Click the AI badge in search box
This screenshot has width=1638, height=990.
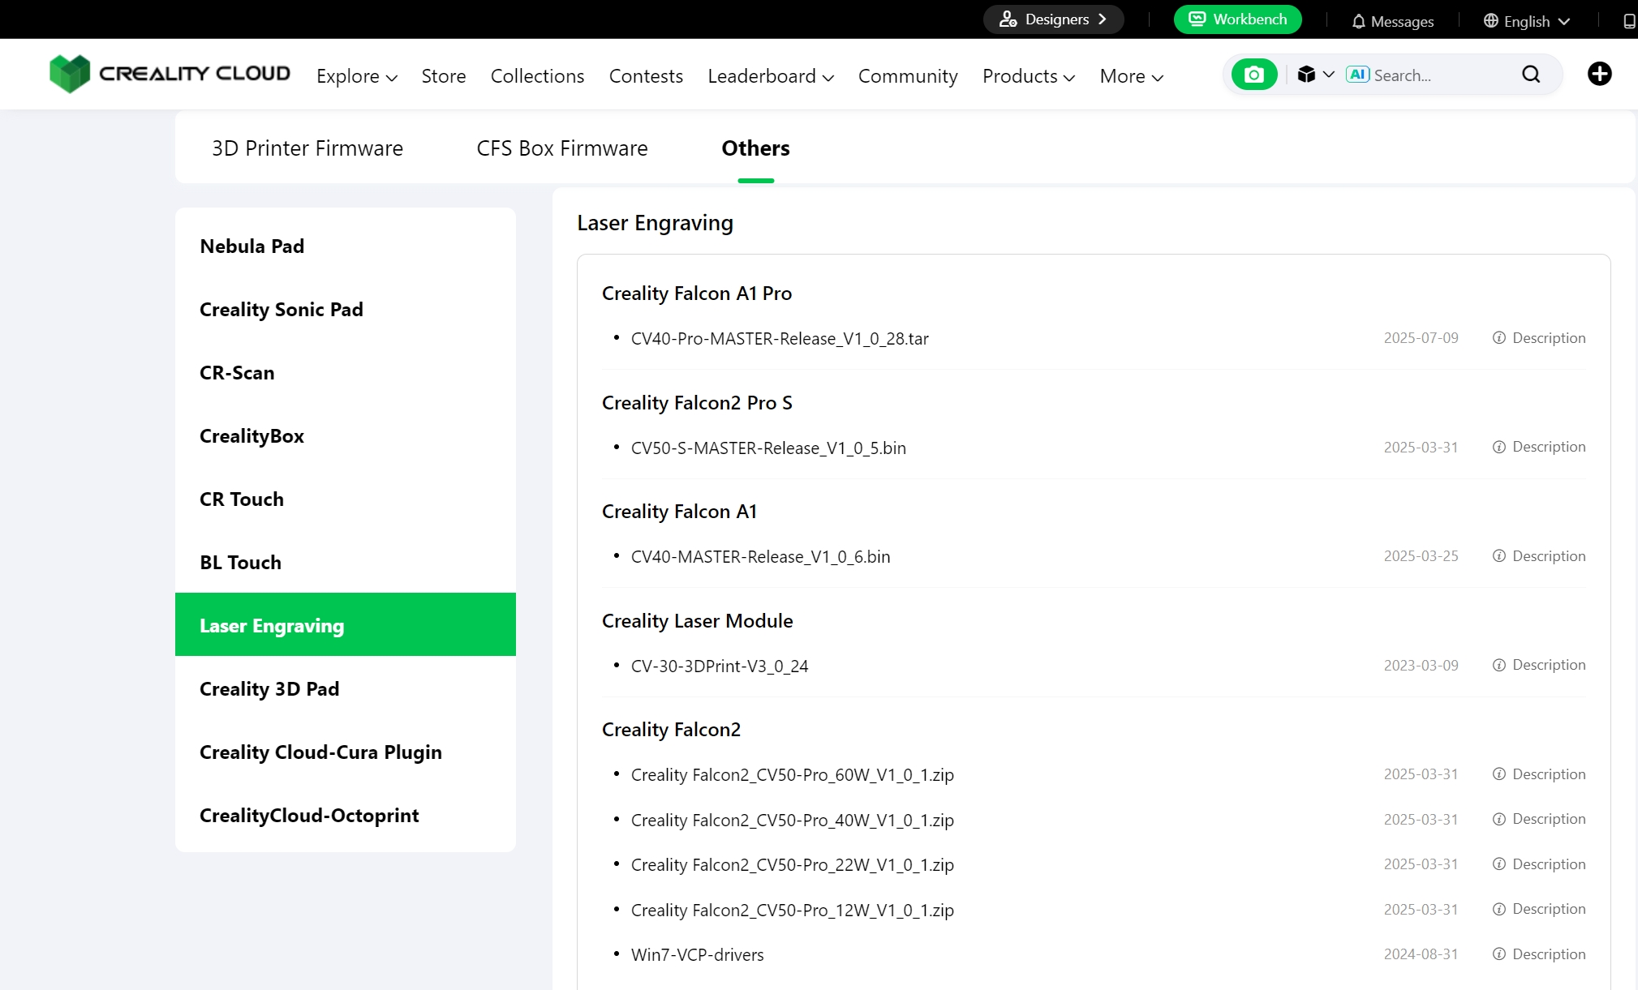click(1357, 75)
